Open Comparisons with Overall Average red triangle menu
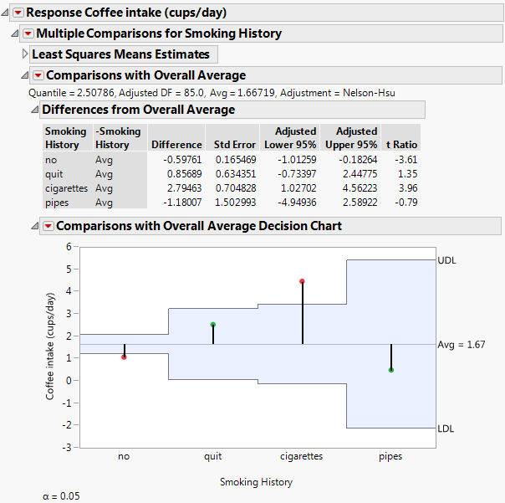Viewport: 505px width, 503px height. coord(38,75)
